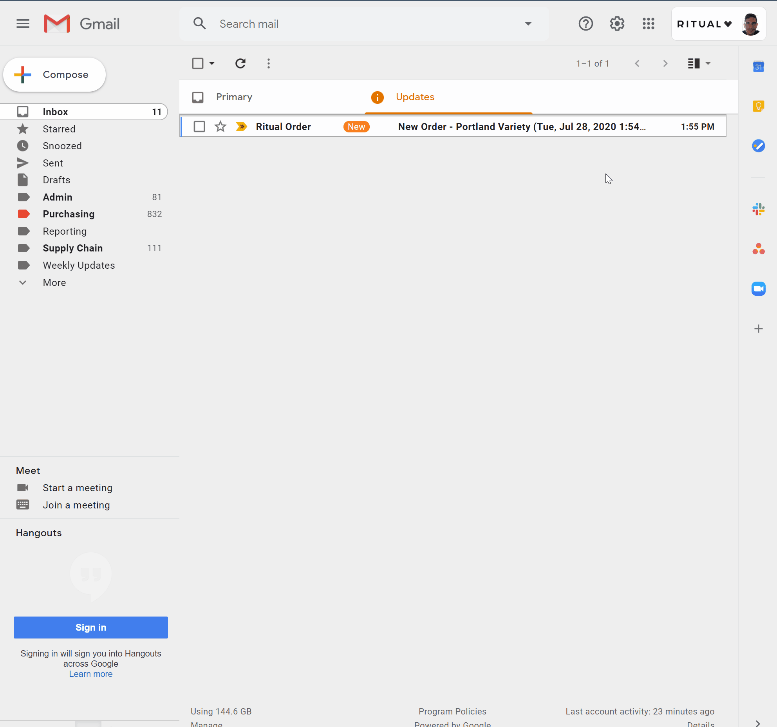This screenshot has height=727, width=777.
Task: Open the Google apps grid
Action: pyautogui.click(x=649, y=24)
